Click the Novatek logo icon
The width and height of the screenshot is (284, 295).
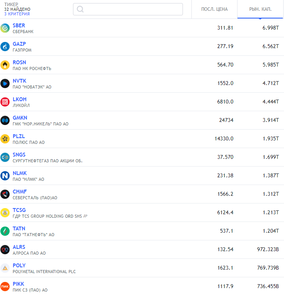[x=5, y=83]
